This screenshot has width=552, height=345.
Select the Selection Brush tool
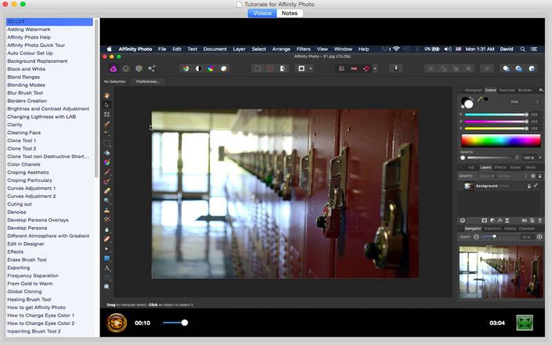[107, 124]
